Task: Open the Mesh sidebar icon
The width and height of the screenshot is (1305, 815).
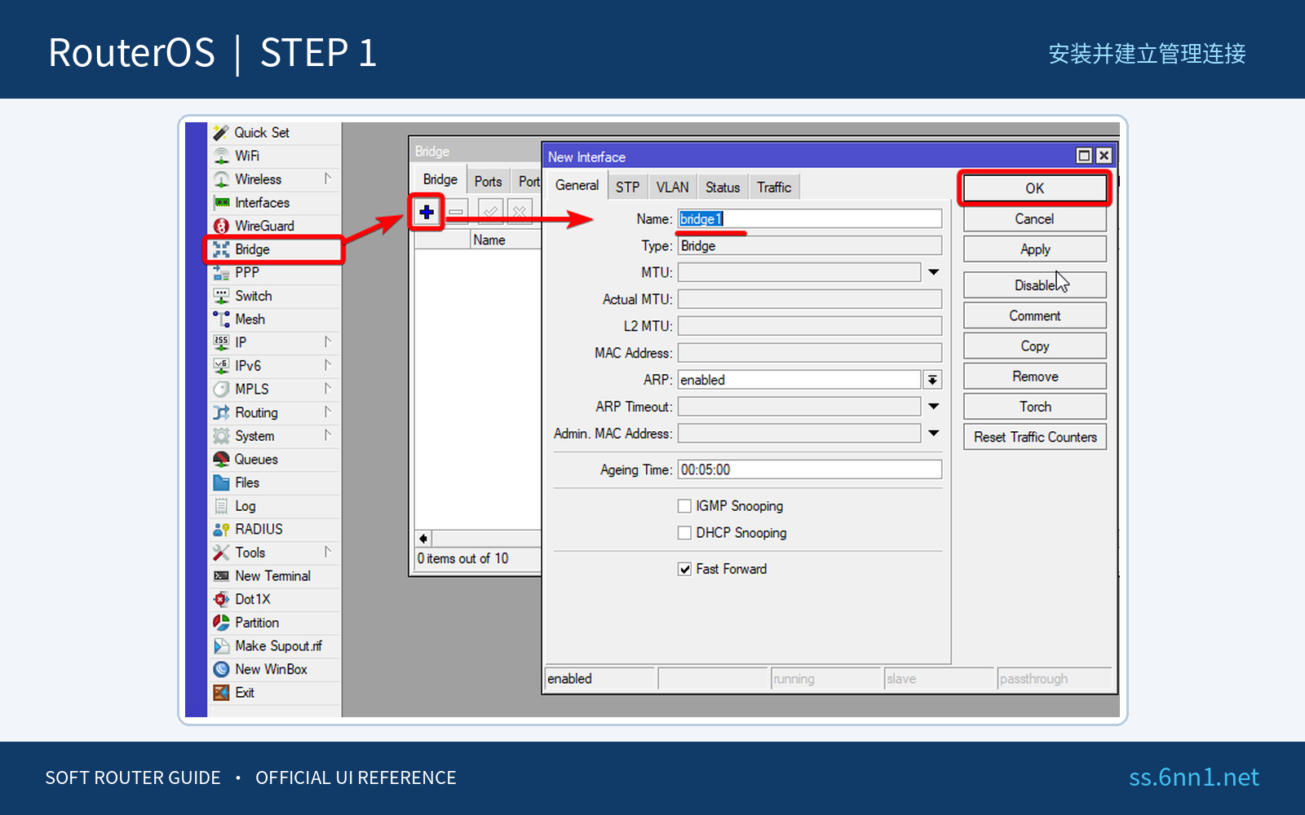Action: point(221,319)
